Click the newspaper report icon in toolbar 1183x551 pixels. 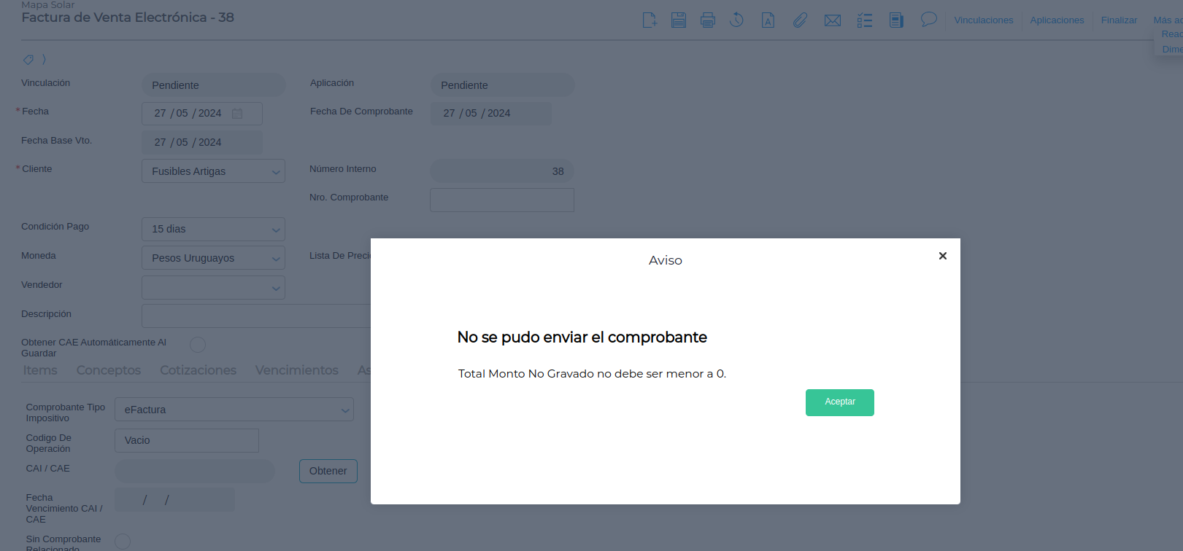(896, 20)
